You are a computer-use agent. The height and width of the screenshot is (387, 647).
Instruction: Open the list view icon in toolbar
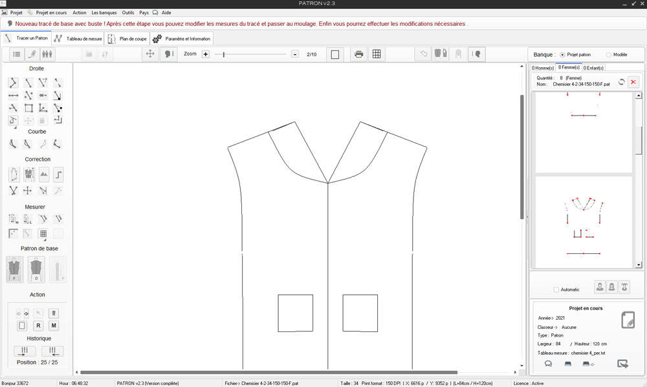[17, 54]
